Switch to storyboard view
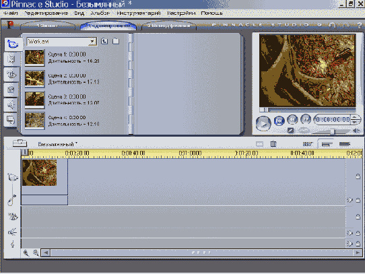 [x=308, y=144]
